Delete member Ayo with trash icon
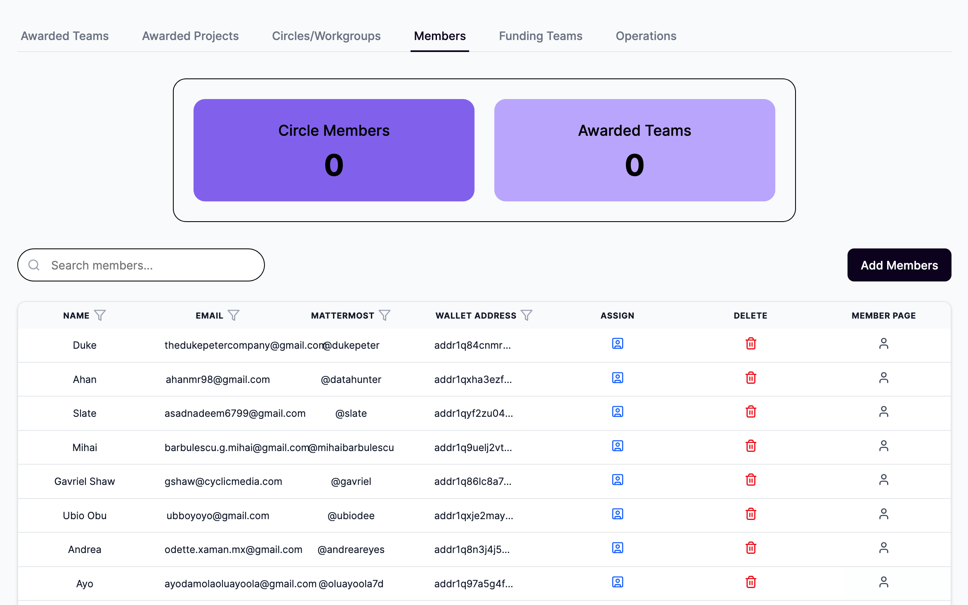Screen dimensions: 968x605 coord(751,582)
